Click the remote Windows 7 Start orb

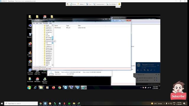click(x=29, y=87)
